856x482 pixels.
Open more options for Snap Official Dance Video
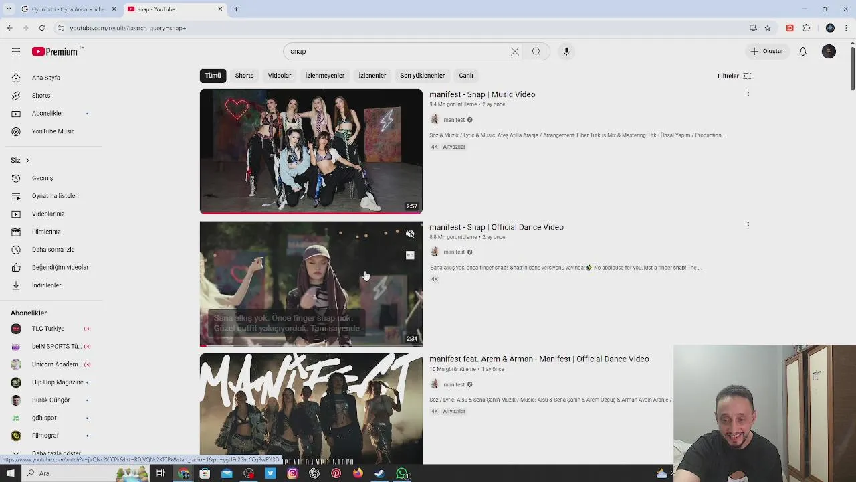pyautogui.click(x=748, y=226)
